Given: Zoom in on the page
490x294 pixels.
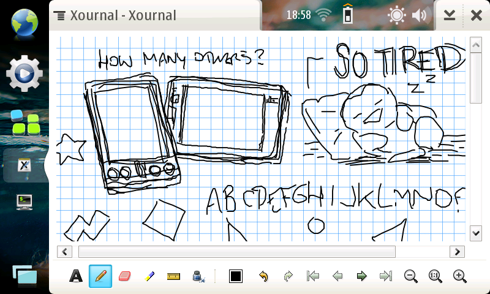Looking at the screenshot, I should pos(459,276).
